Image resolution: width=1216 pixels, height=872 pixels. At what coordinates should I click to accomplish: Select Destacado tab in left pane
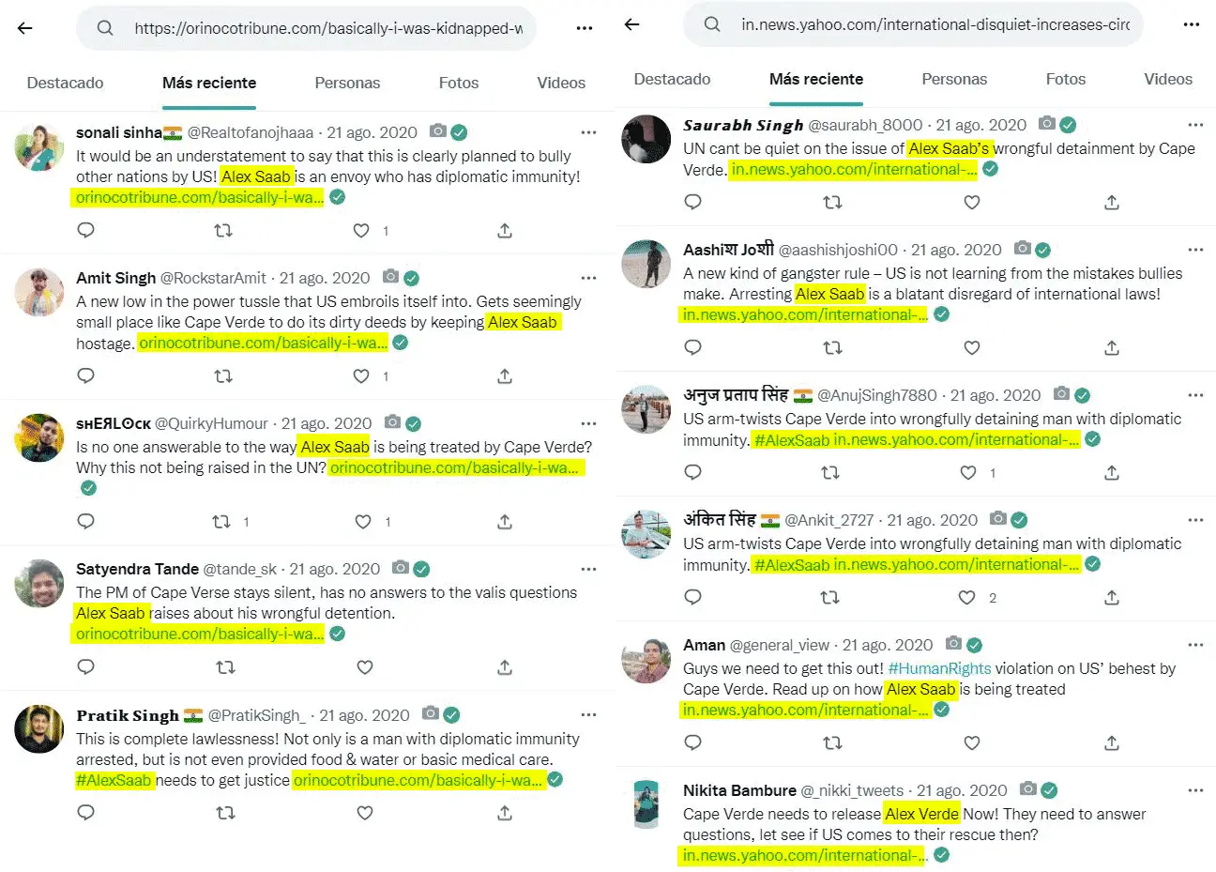tap(65, 83)
